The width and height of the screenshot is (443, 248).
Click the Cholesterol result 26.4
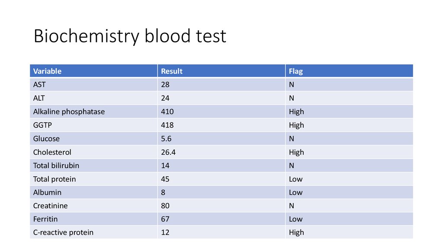coord(168,152)
